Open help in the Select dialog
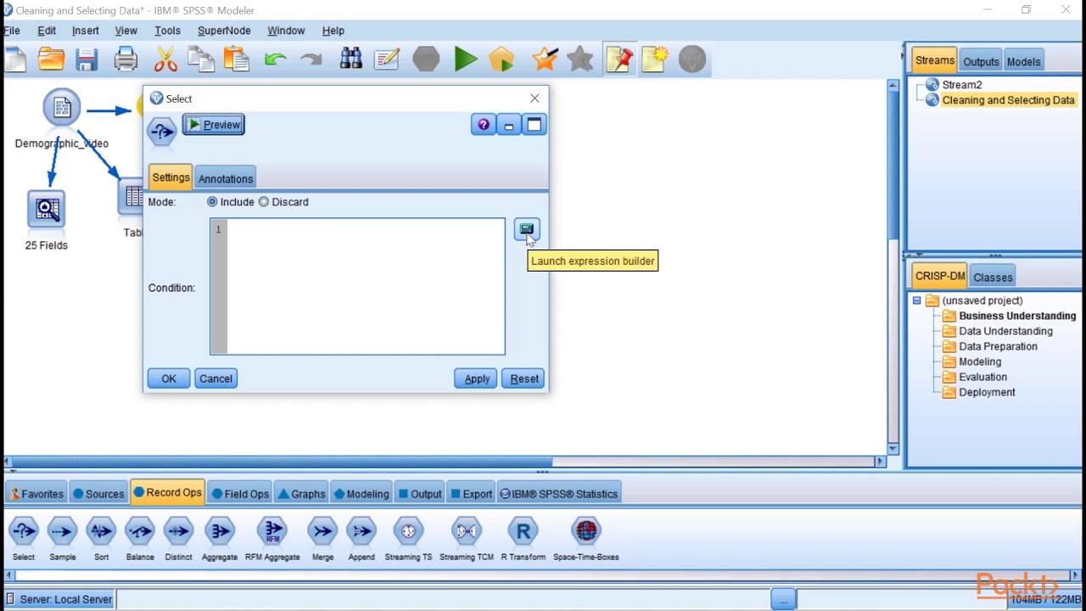 (x=483, y=126)
